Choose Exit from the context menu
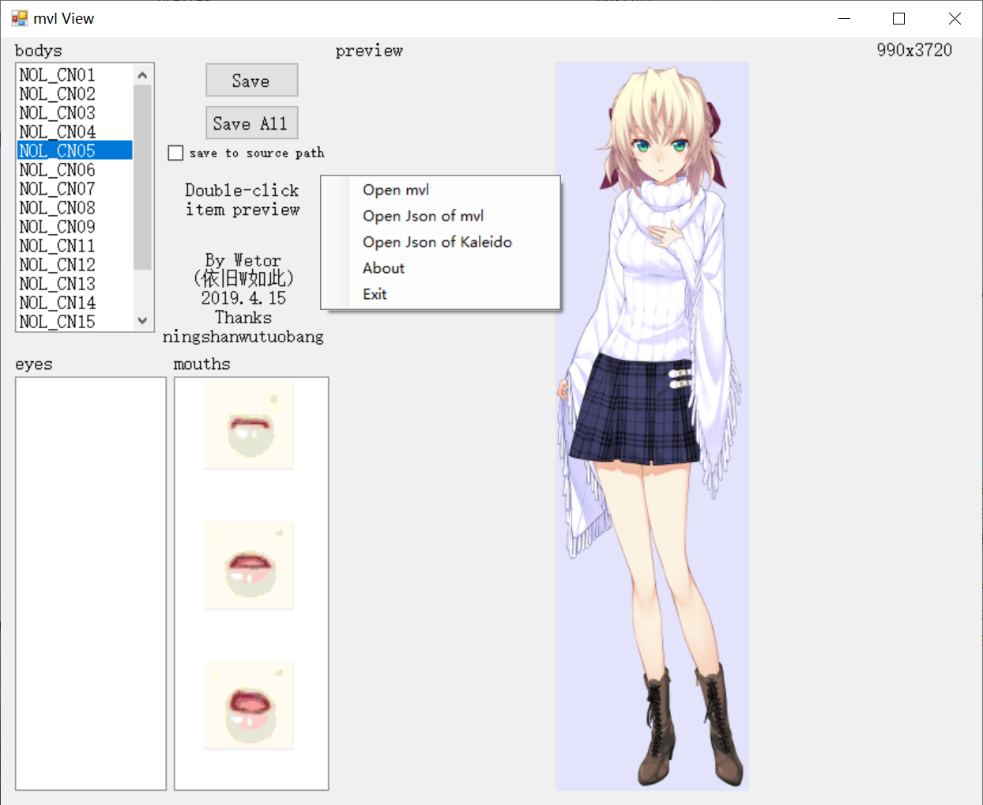Image resolution: width=983 pixels, height=805 pixels. [x=440, y=294]
